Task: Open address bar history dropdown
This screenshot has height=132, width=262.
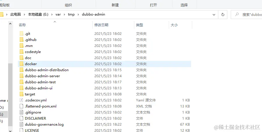Action: pyautogui.click(x=214, y=15)
